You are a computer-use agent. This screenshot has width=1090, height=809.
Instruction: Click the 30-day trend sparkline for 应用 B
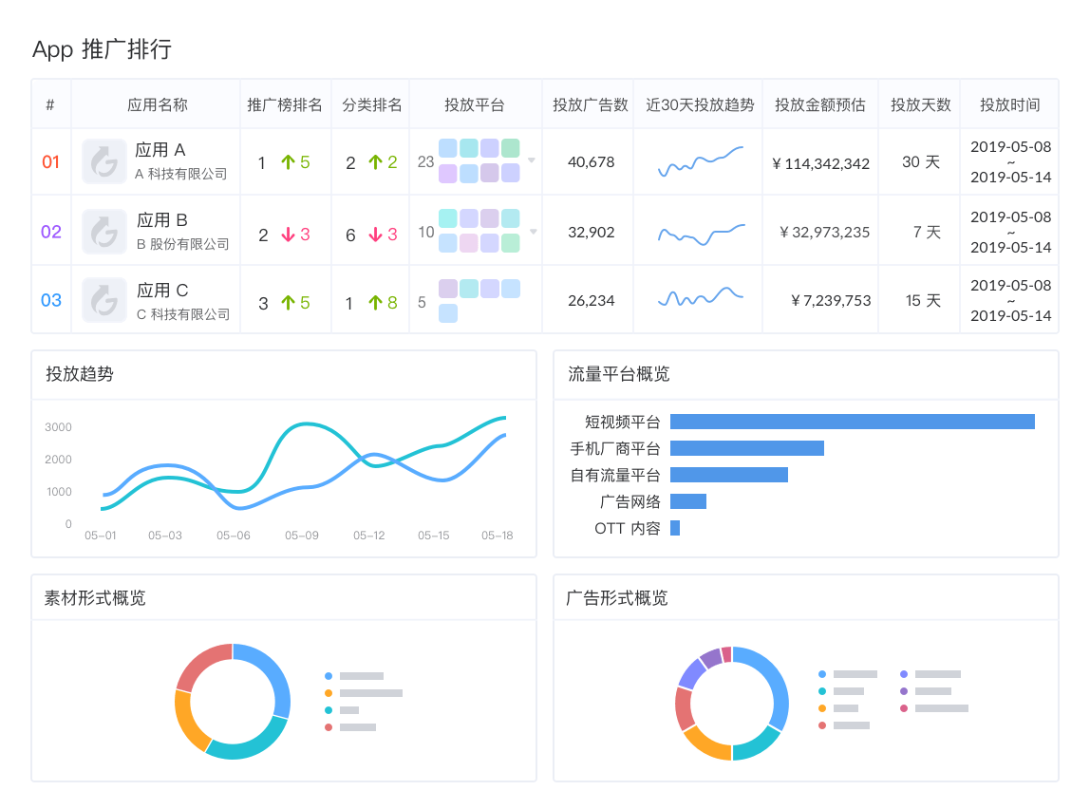point(701,233)
